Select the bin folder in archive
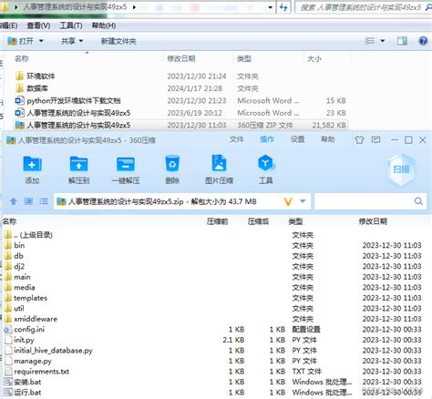 [19, 245]
